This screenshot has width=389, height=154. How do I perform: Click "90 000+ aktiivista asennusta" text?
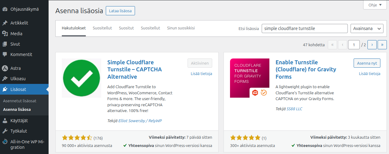pyautogui.click(x=87, y=145)
